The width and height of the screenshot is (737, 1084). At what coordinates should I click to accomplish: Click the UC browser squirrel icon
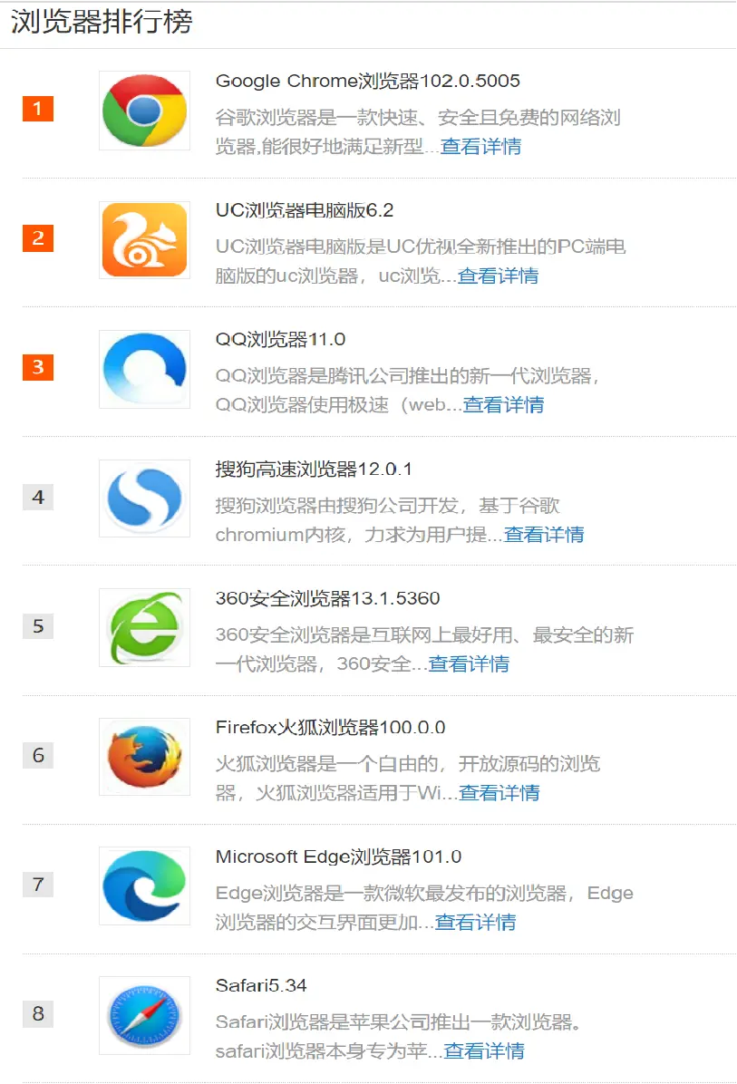click(x=144, y=240)
